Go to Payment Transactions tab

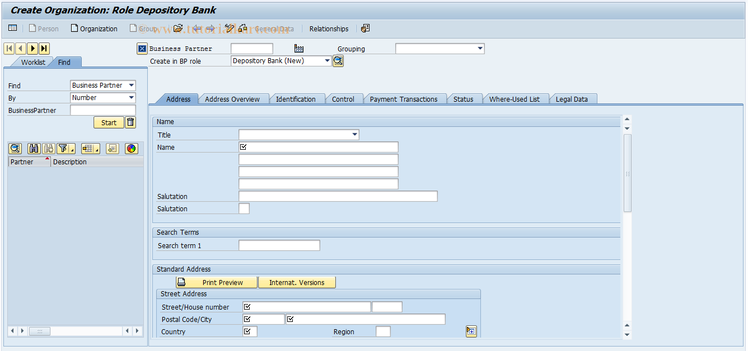click(404, 99)
